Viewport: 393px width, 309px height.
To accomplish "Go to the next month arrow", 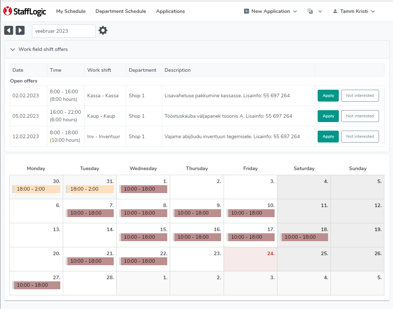I will pos(20,31).
